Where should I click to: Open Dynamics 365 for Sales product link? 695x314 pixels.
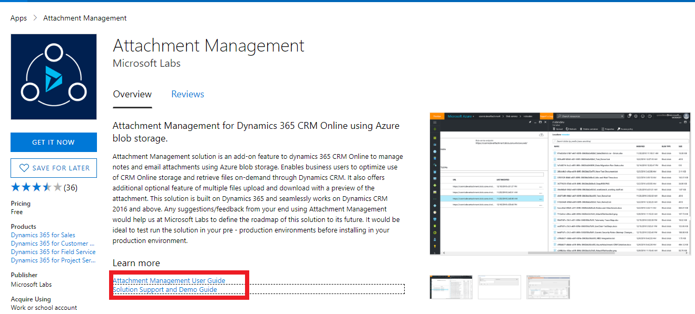click(43, 235)
